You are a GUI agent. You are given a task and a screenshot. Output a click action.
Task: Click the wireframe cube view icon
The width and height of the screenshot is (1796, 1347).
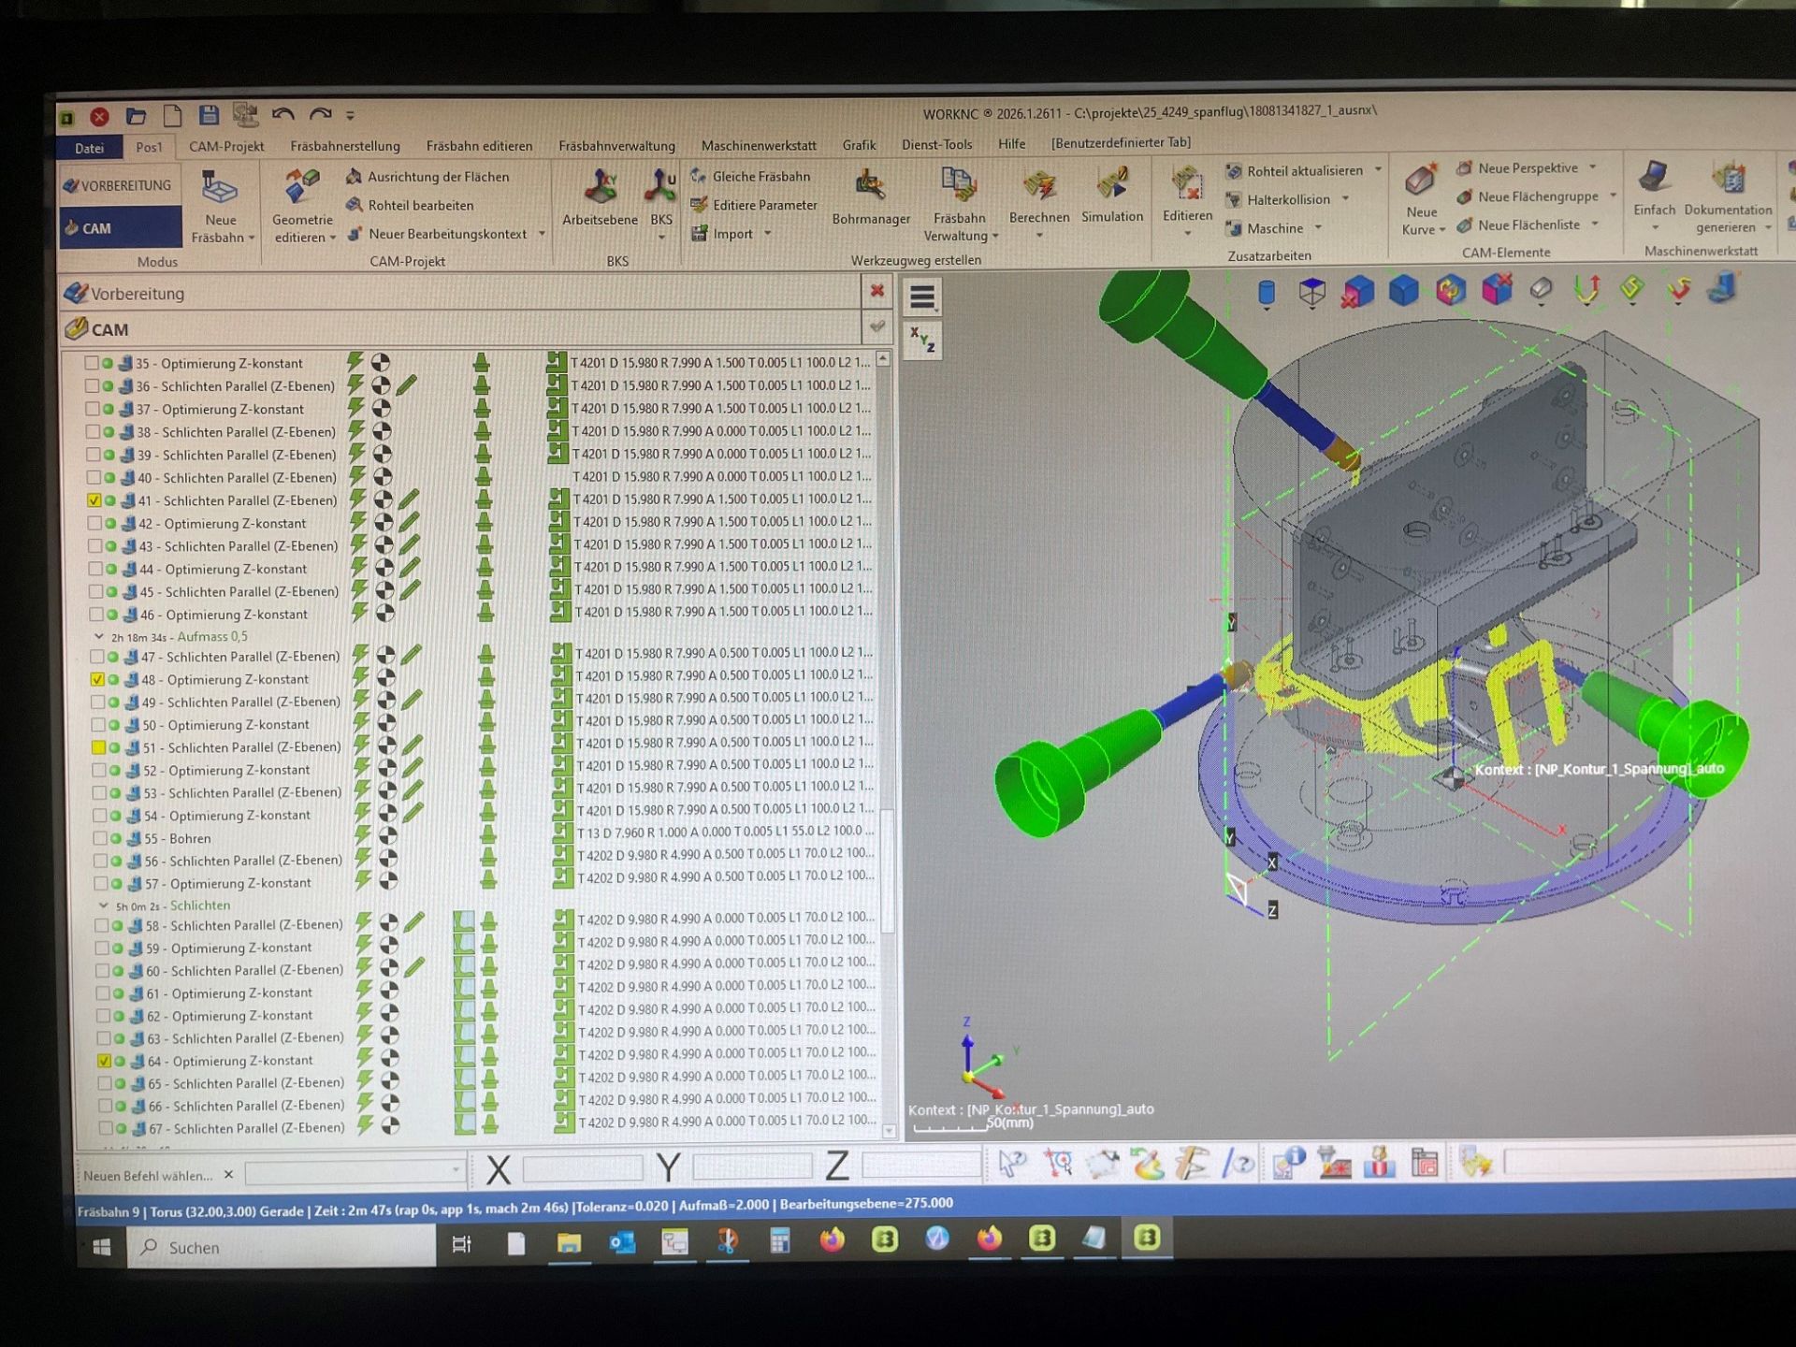coord(1312,293)
